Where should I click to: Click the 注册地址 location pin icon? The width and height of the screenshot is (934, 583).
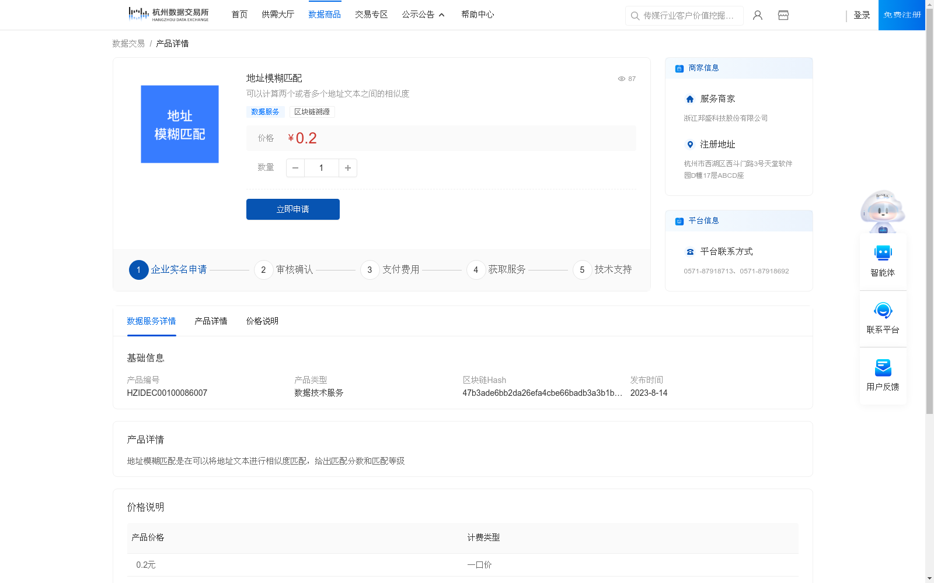point(690,145)
